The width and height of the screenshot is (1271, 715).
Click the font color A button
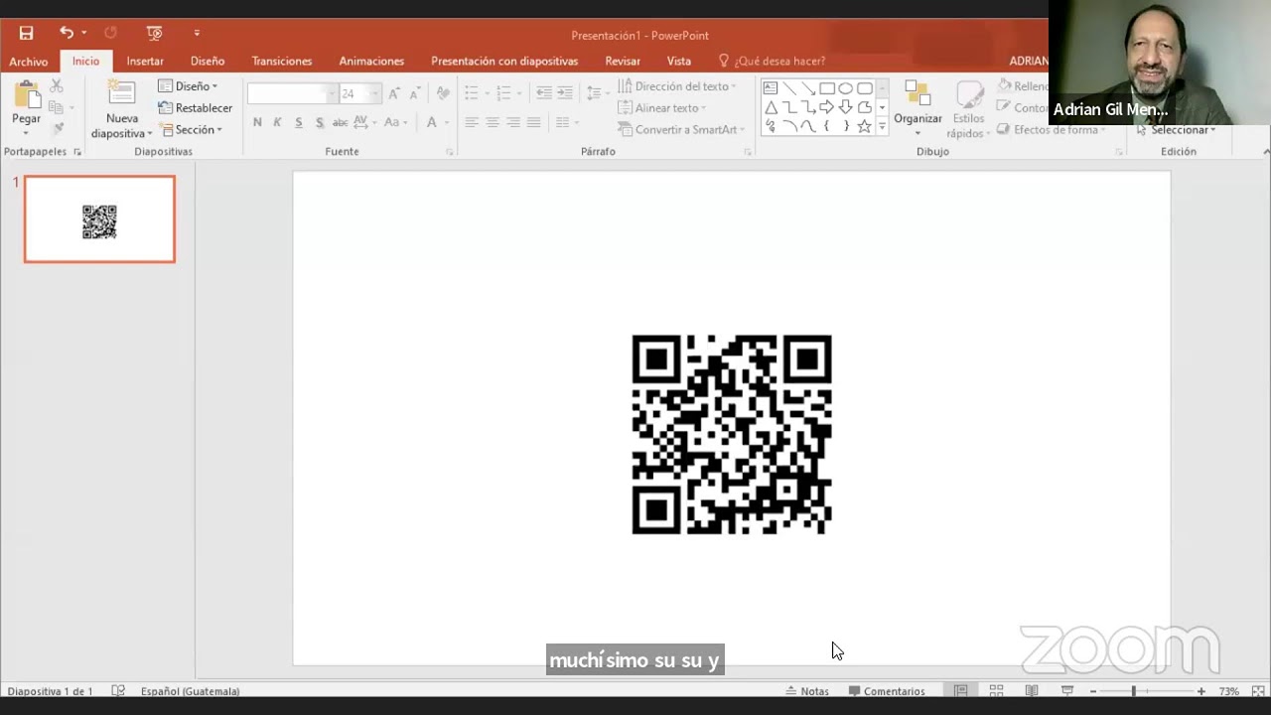click(x=432, y=122)
